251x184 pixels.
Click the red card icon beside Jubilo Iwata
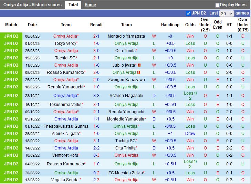(x=139, y=65)
